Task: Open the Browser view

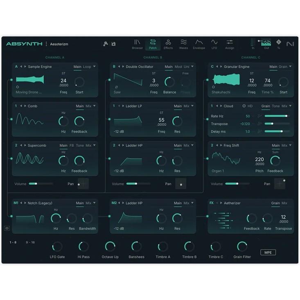Action: coord(137,44)
